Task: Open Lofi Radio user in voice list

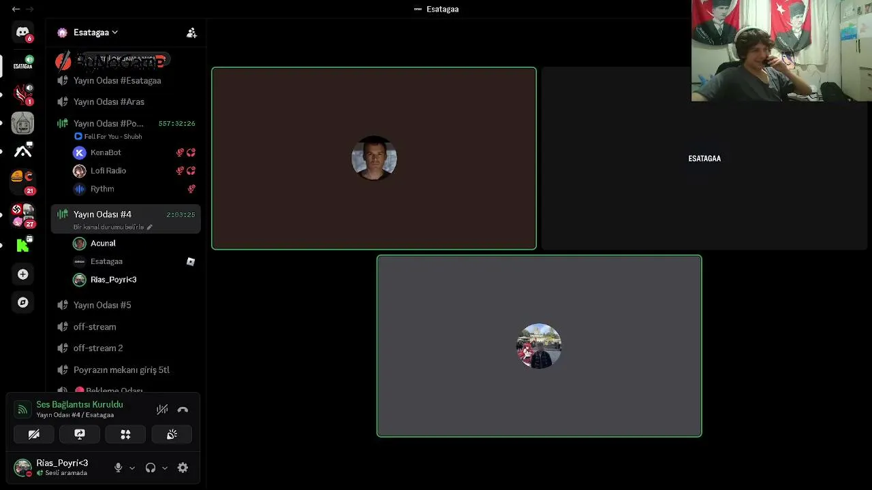Action: click(x=108, y=171)
